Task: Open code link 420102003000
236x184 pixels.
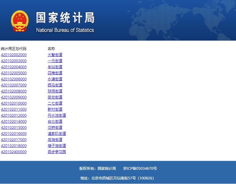Action: [x=14, y=61]
